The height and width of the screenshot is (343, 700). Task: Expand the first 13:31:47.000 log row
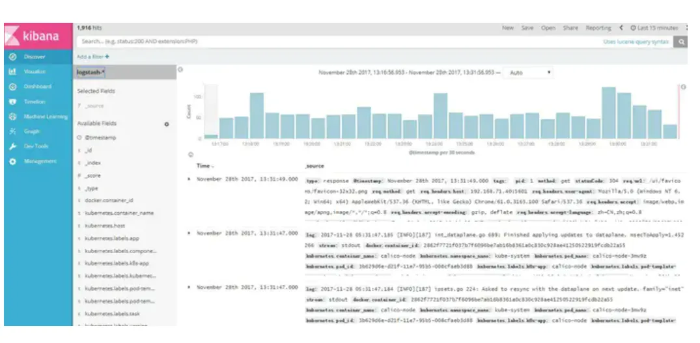point(189,233)
